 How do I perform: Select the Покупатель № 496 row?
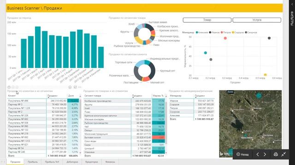coord(43,101)
